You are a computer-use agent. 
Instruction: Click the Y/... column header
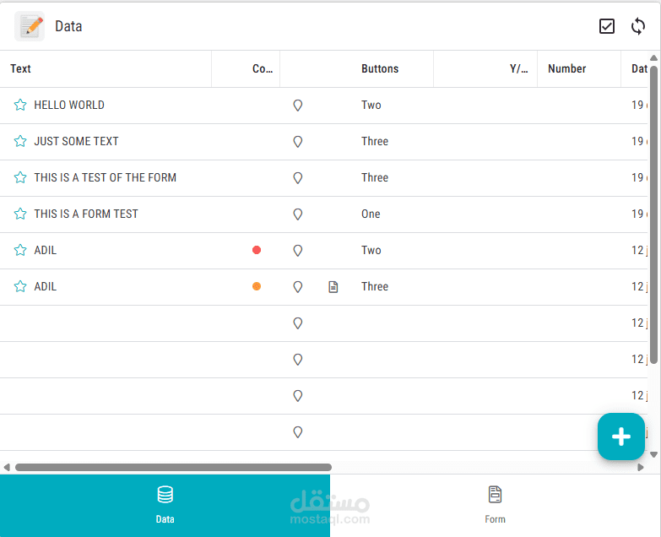(518, 68)
